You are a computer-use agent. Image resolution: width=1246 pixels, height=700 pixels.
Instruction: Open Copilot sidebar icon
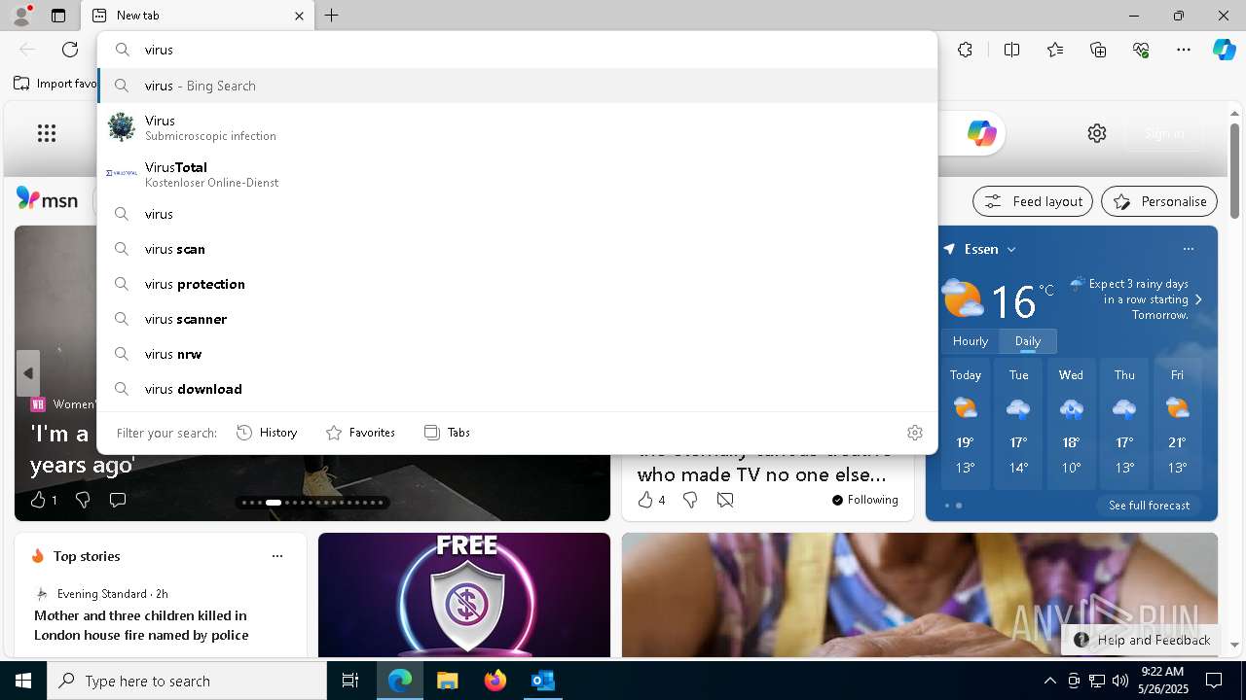coord(1224,50)
